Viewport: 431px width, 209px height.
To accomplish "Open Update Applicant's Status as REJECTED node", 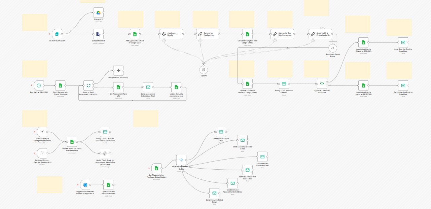I will click(363, 85).
